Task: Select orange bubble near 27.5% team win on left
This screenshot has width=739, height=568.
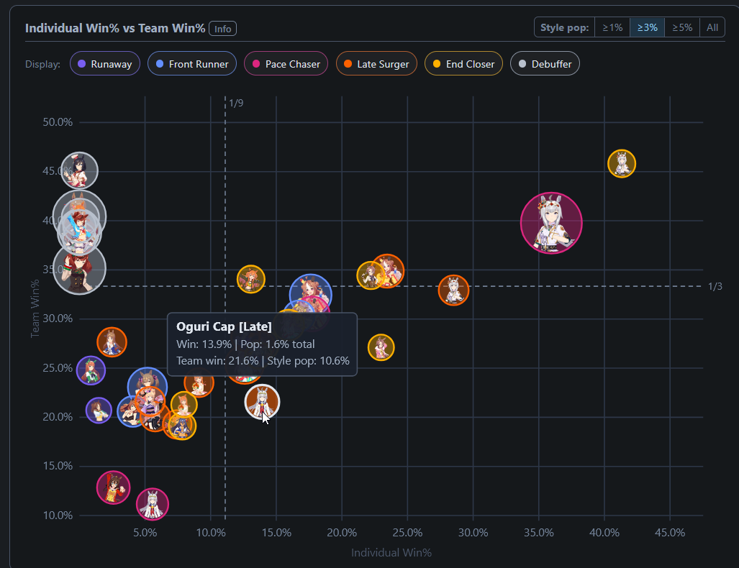Action: pyautogui.click(x=112, y=342)
